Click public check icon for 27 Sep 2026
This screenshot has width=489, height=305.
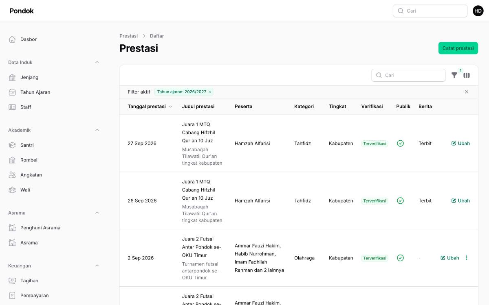point(400,143)
